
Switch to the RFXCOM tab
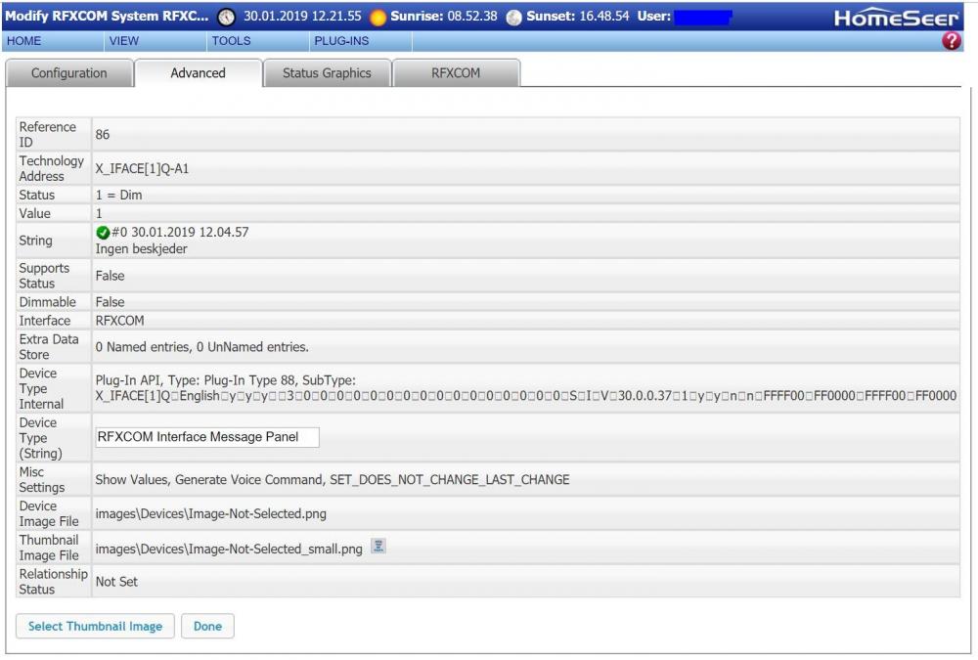click(x=456, y=73)
